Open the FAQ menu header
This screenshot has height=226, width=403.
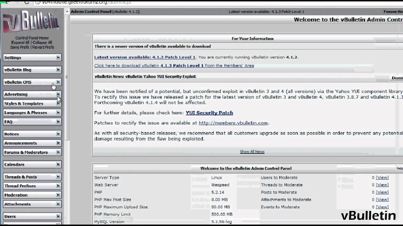[x=32, y=121]
